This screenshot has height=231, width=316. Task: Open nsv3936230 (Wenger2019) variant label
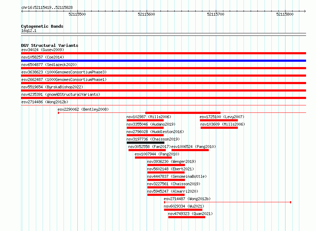pyautogui.click(x=171, y=161)
